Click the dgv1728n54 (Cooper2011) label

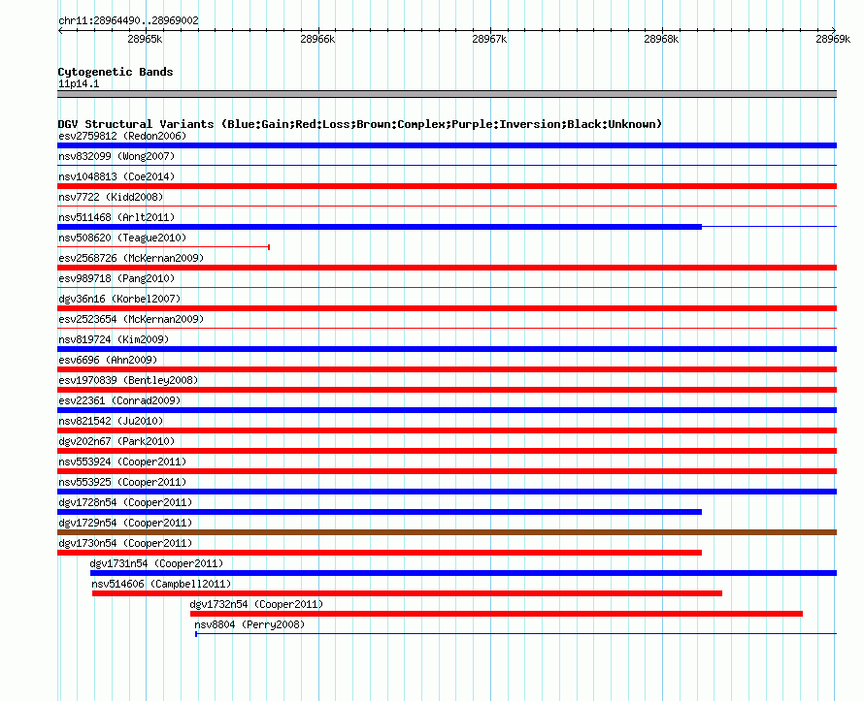pos(125,502)
